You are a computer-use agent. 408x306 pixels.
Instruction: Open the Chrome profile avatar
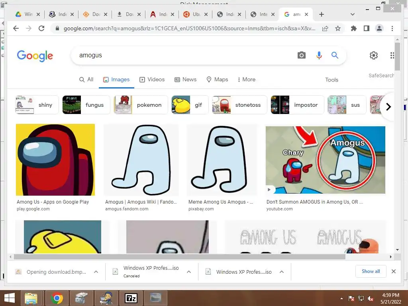point(379,28)
